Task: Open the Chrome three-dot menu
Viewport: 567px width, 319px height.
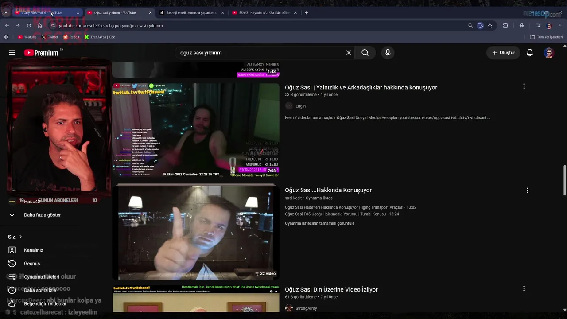Action: coord(560,26)
